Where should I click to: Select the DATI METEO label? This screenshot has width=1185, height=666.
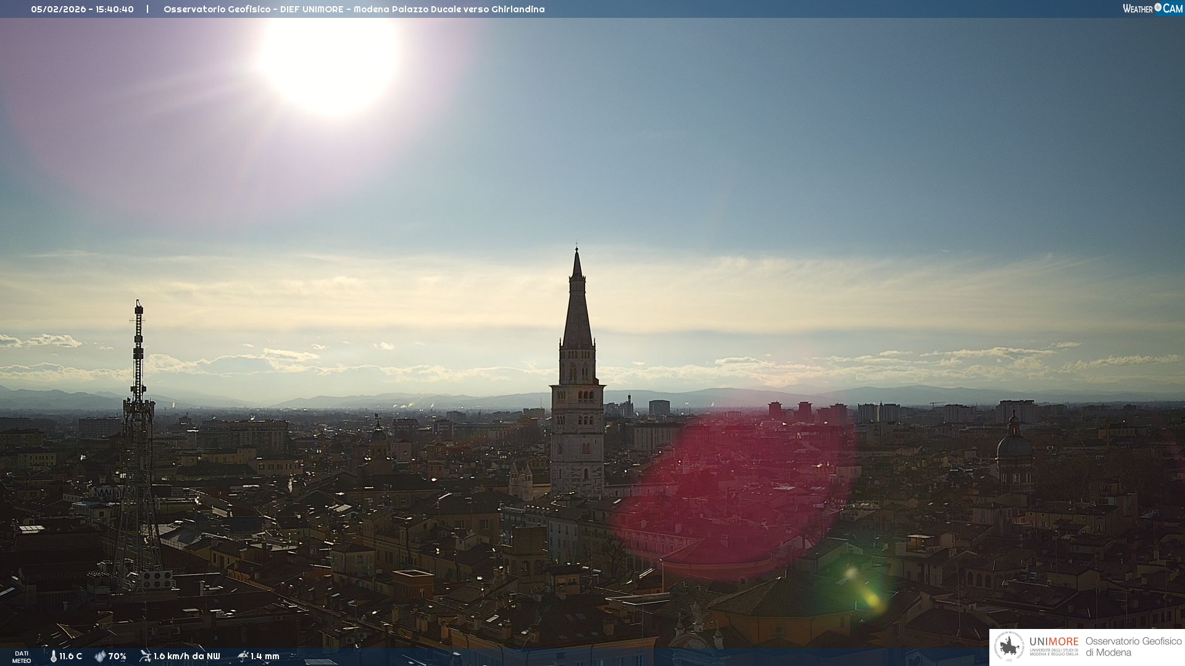pos(22,657)
